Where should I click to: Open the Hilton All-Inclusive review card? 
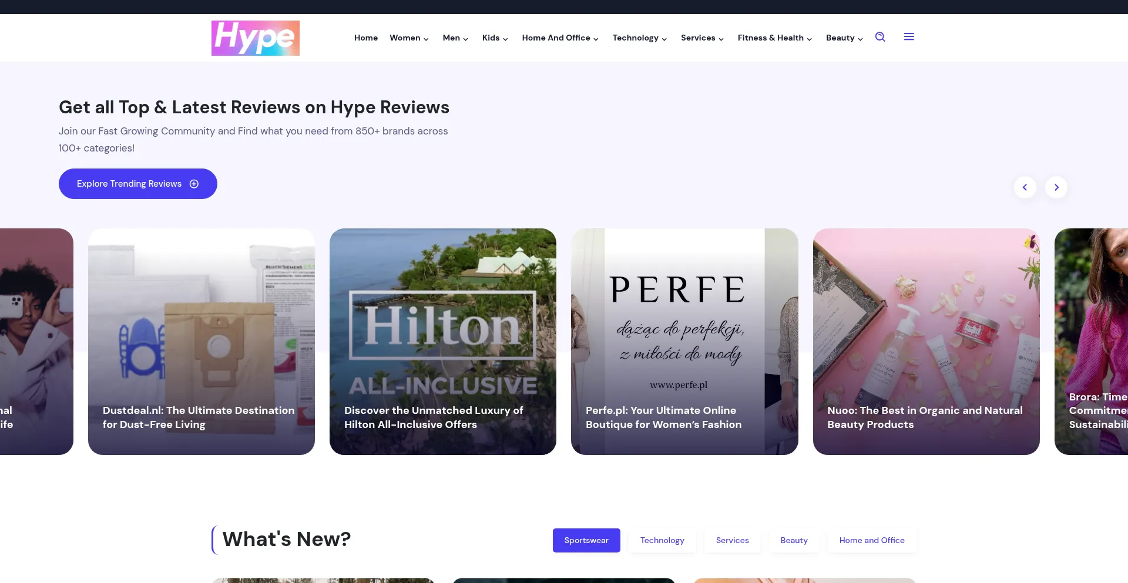pyautogui.click(x=443, y=342)
